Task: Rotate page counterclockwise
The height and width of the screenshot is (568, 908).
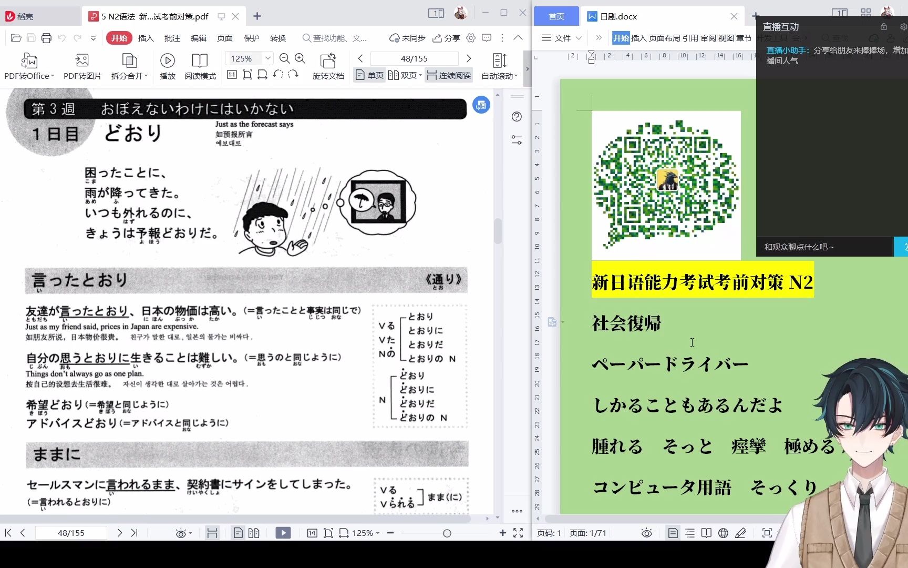Action: coord(278,75)
